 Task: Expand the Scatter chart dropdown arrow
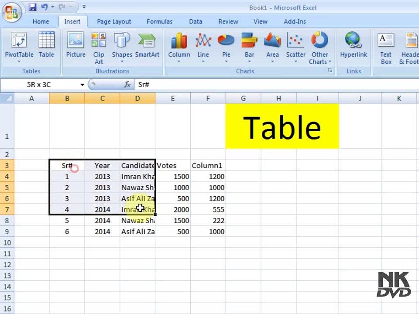295,61
